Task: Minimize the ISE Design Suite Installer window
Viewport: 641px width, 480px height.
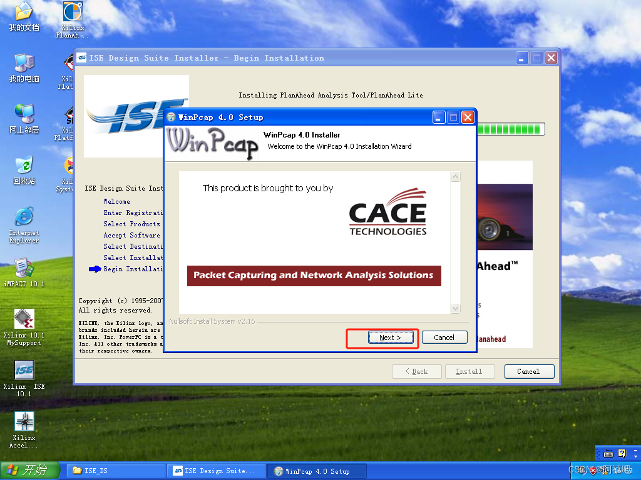Action: pos(522,58)
